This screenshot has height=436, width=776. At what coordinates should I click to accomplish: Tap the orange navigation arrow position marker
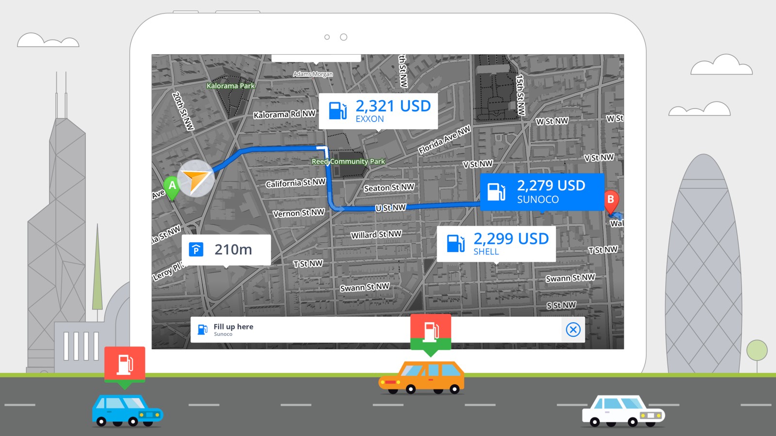tap(196, 179)
